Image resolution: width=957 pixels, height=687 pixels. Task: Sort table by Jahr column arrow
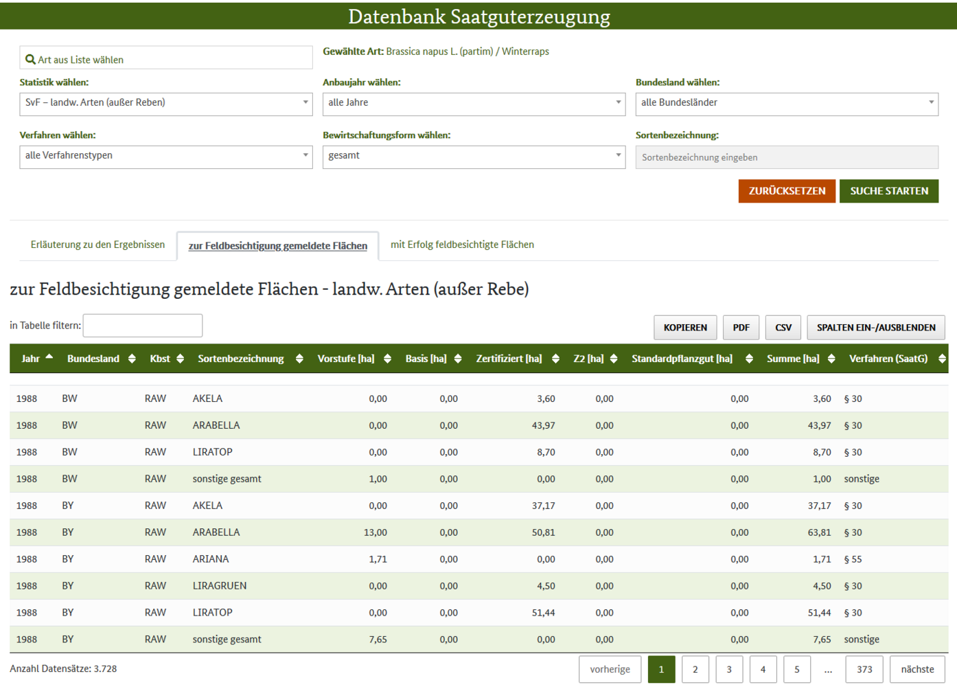coord(49,358)
